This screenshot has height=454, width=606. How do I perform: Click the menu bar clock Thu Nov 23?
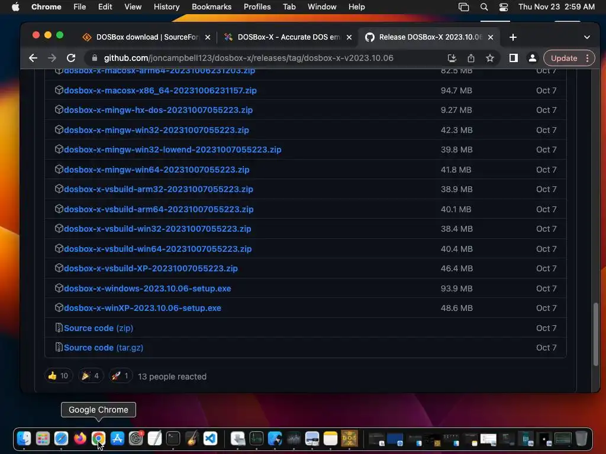[556, 7]
